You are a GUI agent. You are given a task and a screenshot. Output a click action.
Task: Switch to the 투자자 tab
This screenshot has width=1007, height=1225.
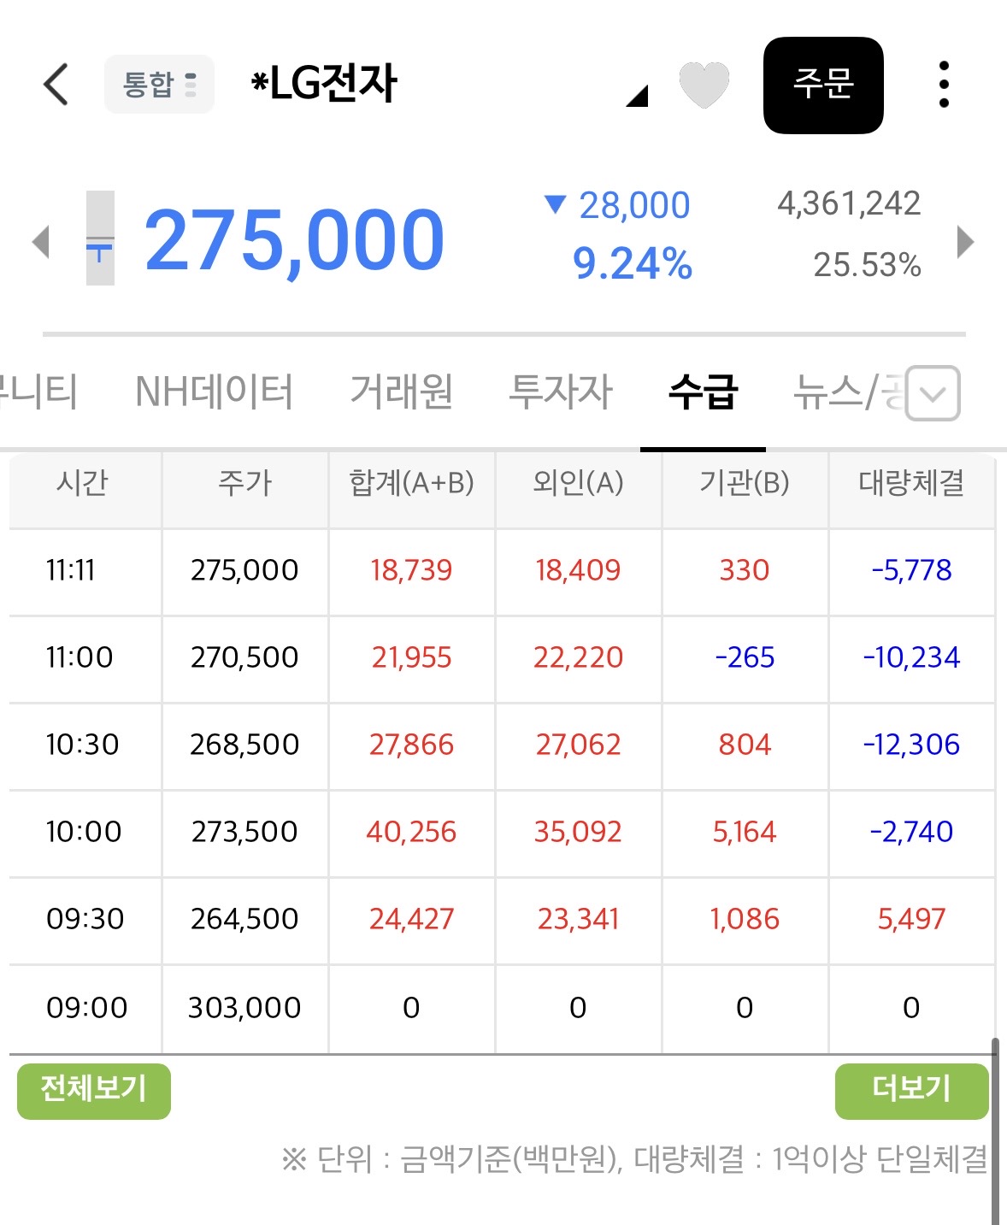pos(561,392)
